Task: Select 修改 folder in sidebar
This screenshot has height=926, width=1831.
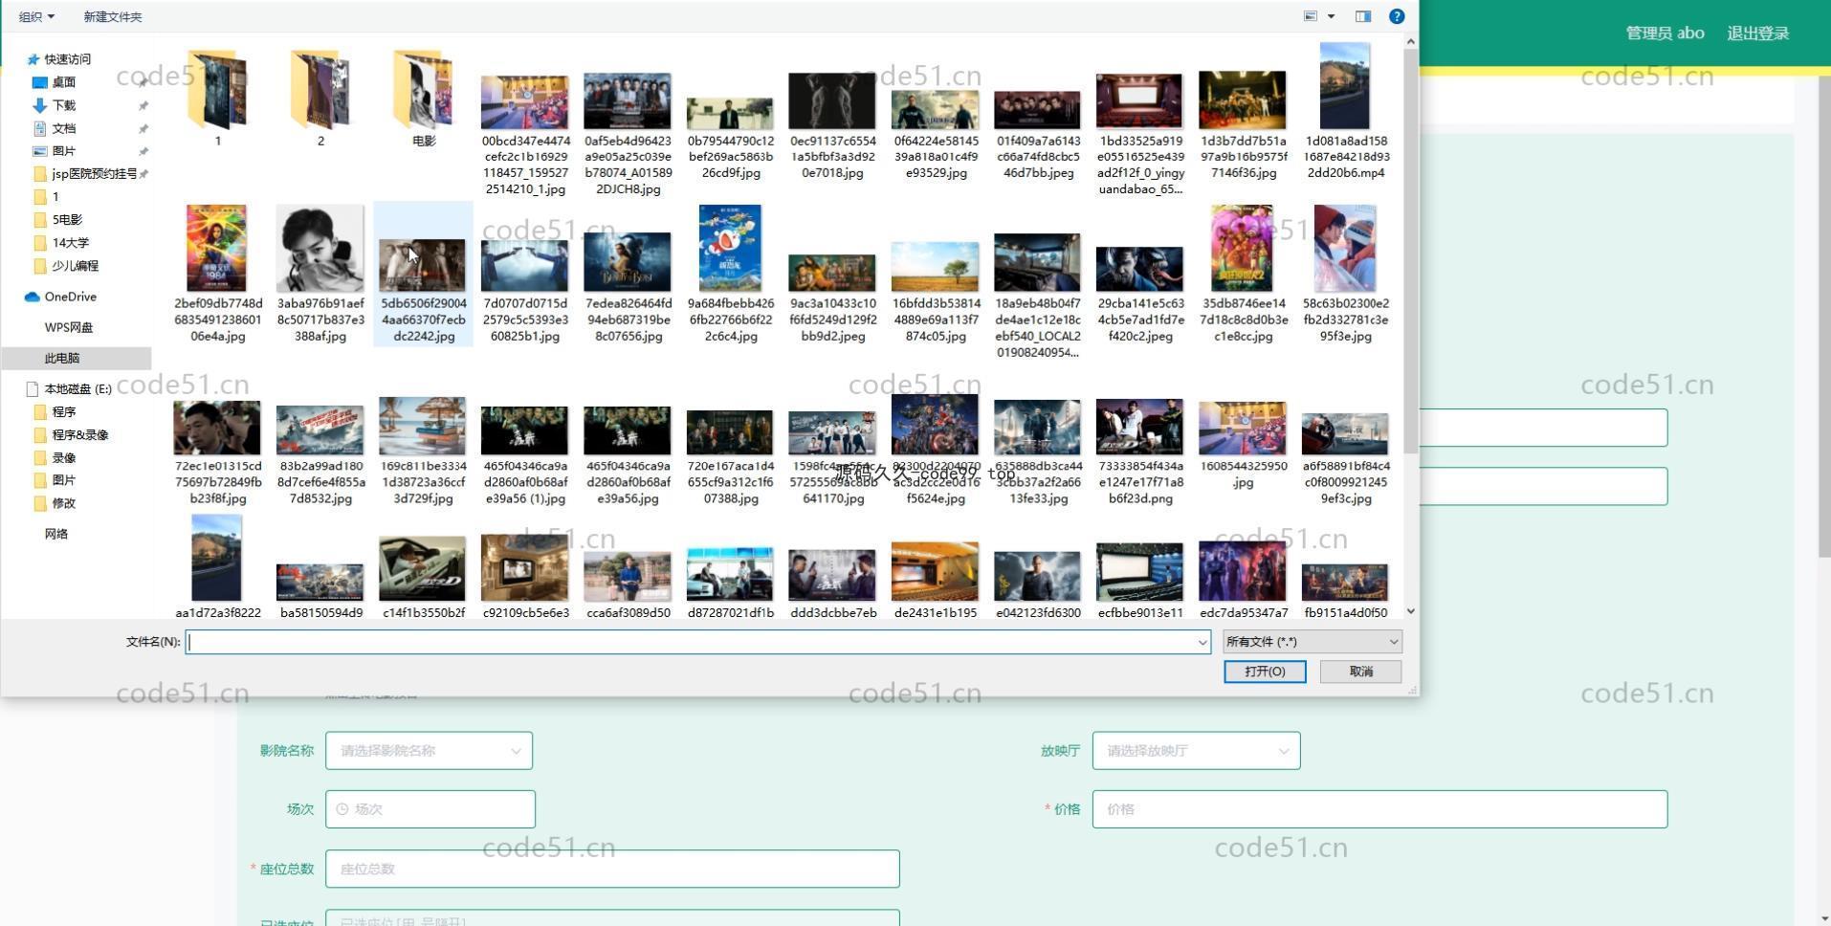Action: [64, 503]
